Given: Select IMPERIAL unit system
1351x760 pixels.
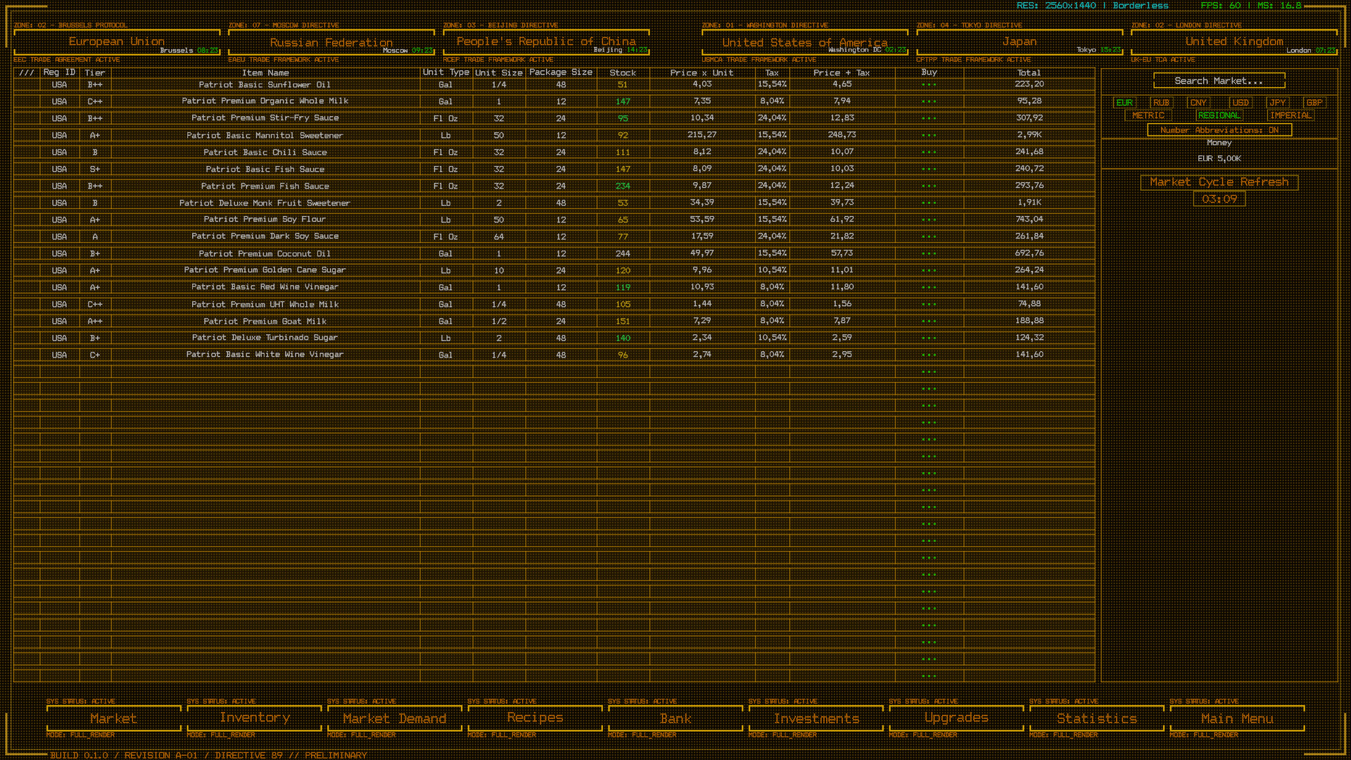Looking at the screenshot, I should [x=1290, y=115].
